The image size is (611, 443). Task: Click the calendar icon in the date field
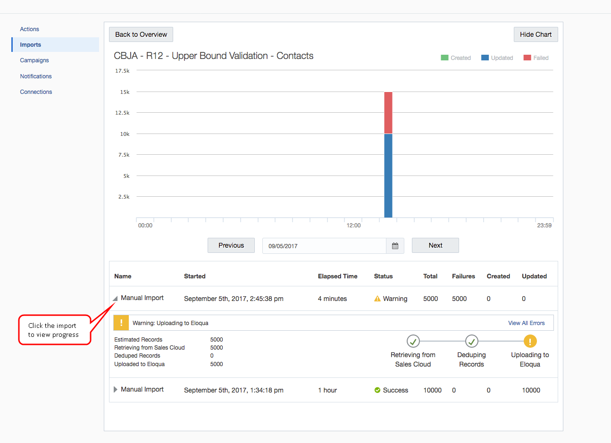395,245
